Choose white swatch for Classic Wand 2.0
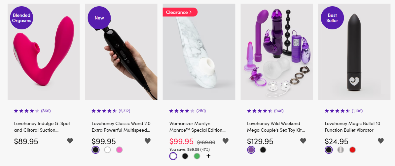This screenshot has height=166, width=395. [x=107, y=150]
